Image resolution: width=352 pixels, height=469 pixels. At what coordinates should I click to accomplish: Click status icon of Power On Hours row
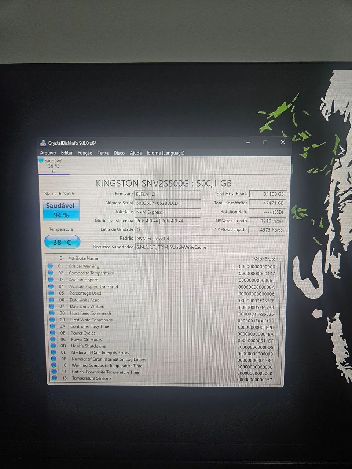[53, 339]
